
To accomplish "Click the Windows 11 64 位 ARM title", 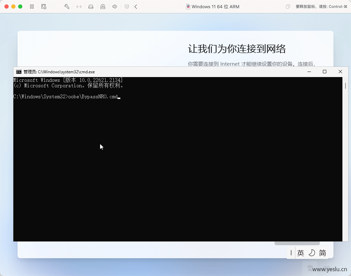I will pyautogui.click(x=215, y=7).
